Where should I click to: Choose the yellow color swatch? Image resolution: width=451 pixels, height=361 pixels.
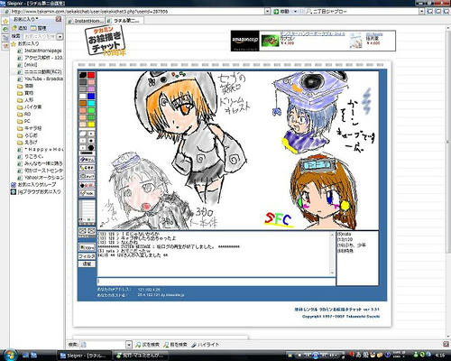click(x=91, y=125)
